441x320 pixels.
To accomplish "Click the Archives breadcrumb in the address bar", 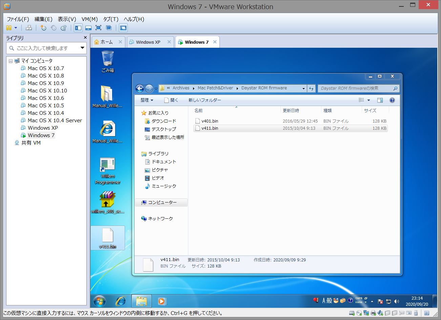I will click(181, 88).
